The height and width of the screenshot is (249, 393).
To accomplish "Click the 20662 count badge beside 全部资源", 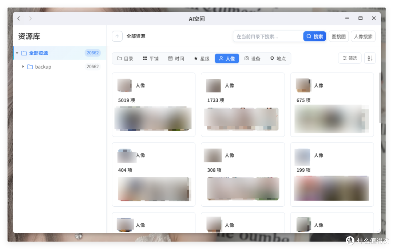I will coord(92,53).
